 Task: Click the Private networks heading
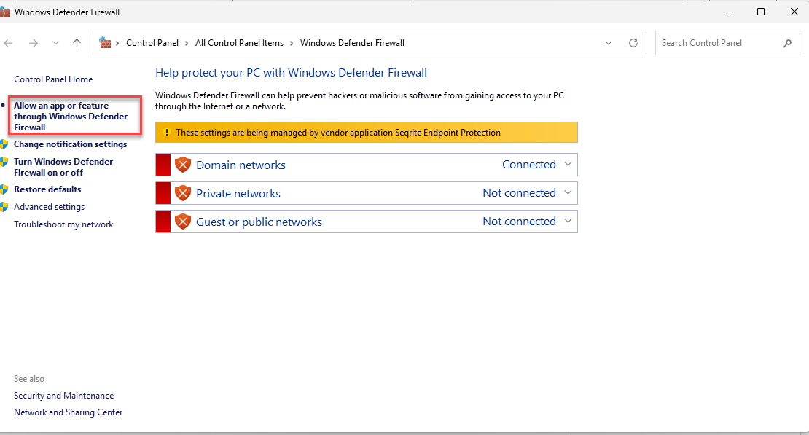click(238, 193)
